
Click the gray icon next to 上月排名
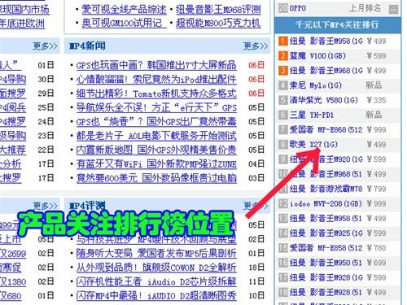[393, 10]
